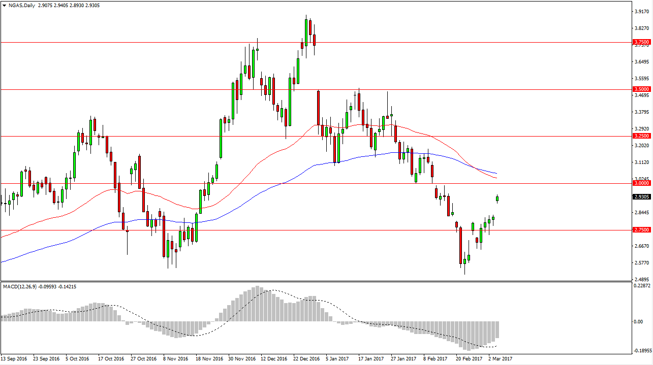Select the red 3.0000 price level label
This screenshot has height=365, width=653.
pyautogui.click(x=641, y=183)
